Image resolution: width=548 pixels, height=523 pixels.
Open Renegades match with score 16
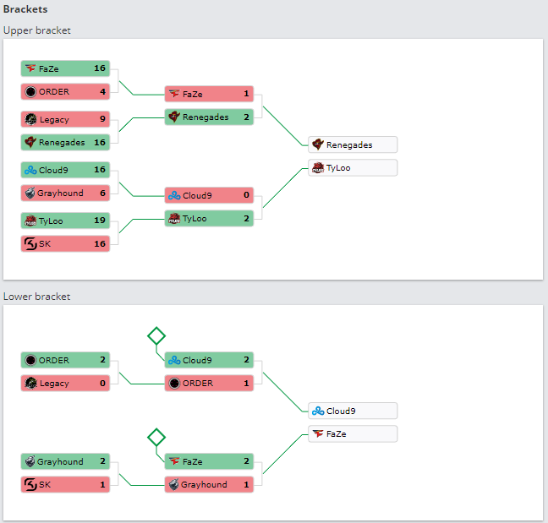click(x=66, y=142)
